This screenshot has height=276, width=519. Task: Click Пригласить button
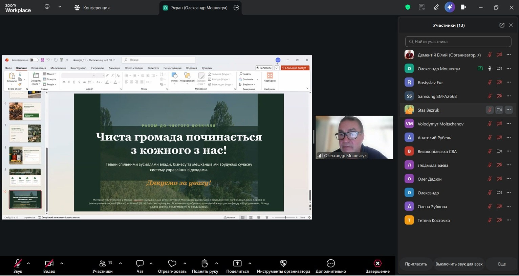[x=416, y=264]
